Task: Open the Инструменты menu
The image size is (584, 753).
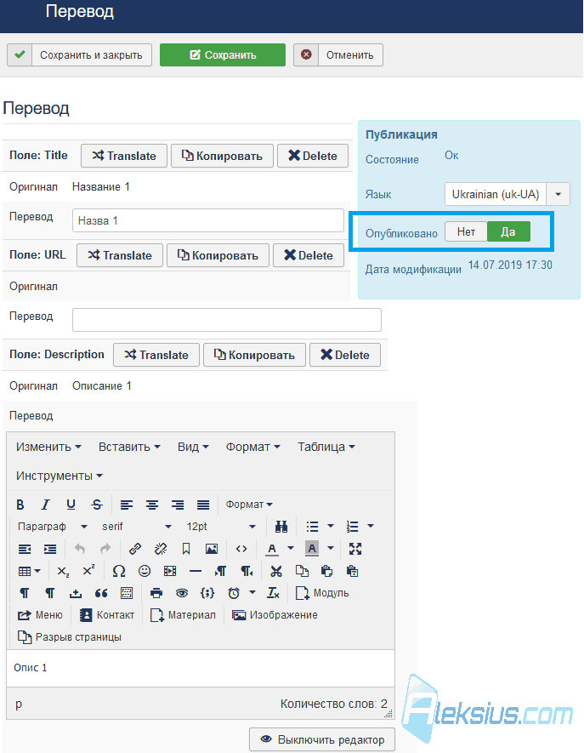Action: (x=60, y=476)
